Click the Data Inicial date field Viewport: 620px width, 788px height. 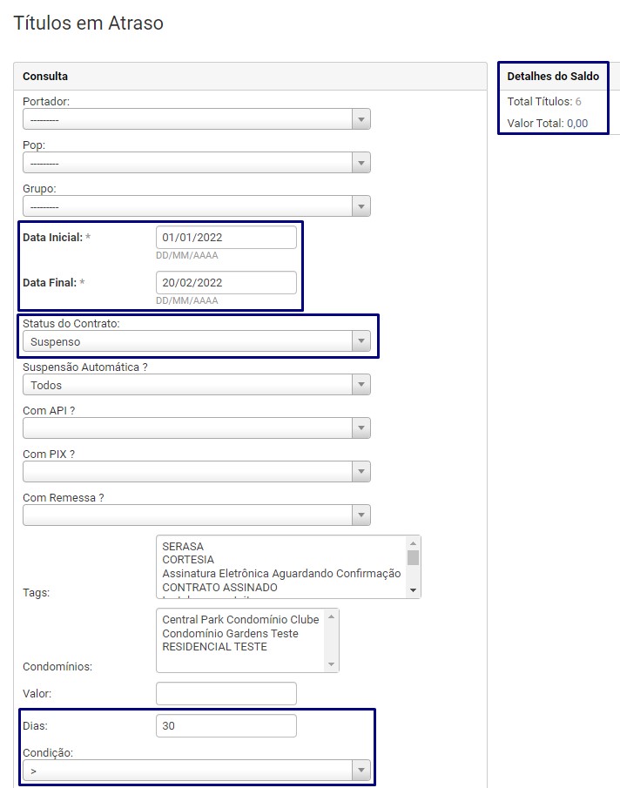pyautogui.click(x=226, y=237)
